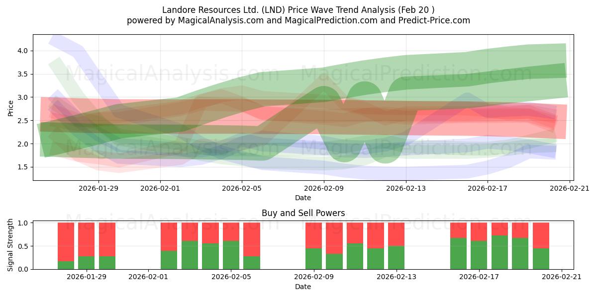Click the 'Date' label under the signal chart
This screenshot has width=597, height=298.
pyautogui.click(x=303, y=287)
